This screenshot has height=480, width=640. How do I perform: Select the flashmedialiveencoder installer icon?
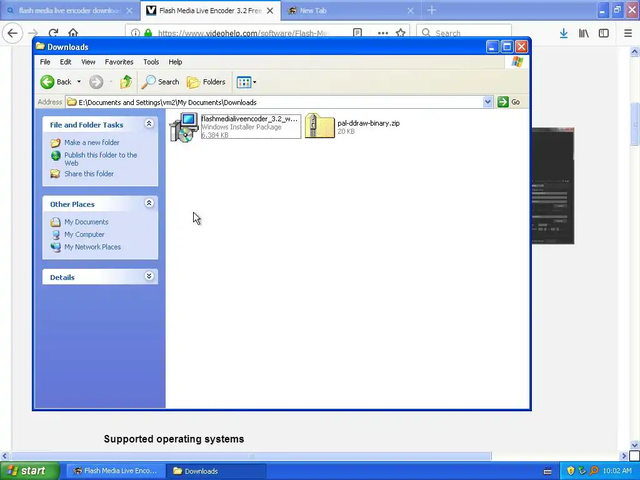click(x=184, y=127)
